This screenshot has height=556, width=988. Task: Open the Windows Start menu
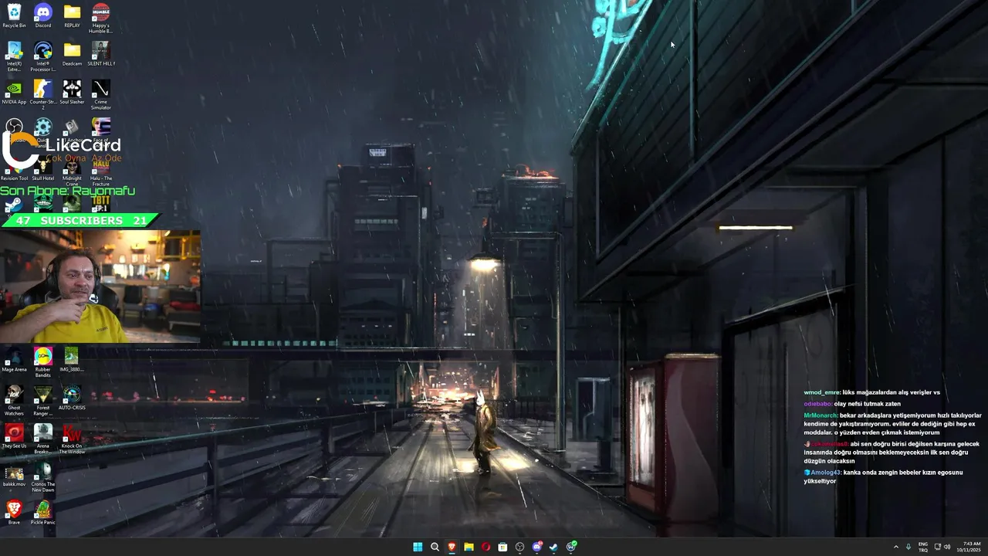pyautogui.click(x=418, y=547)
